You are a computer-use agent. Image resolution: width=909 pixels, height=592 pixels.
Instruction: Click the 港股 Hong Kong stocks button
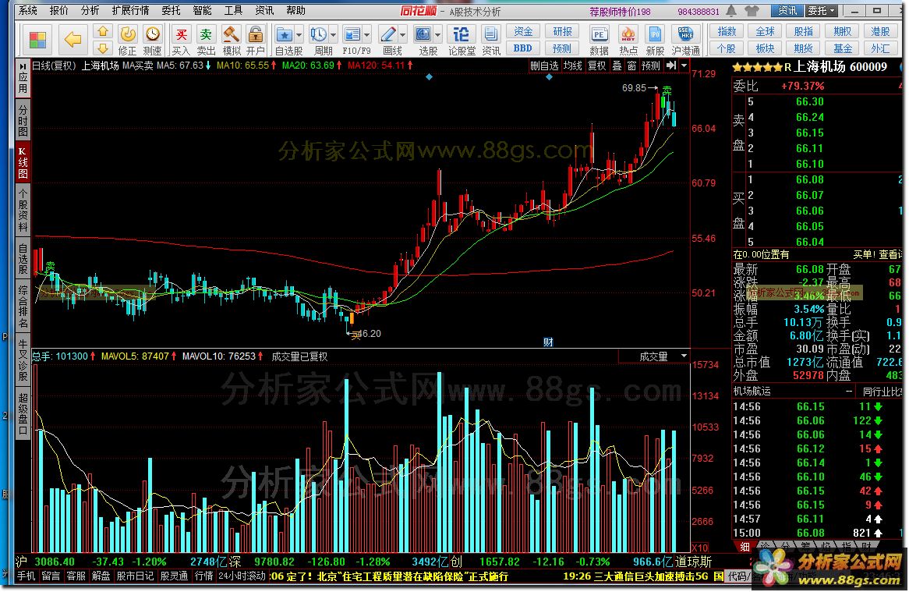click(880, 31)
